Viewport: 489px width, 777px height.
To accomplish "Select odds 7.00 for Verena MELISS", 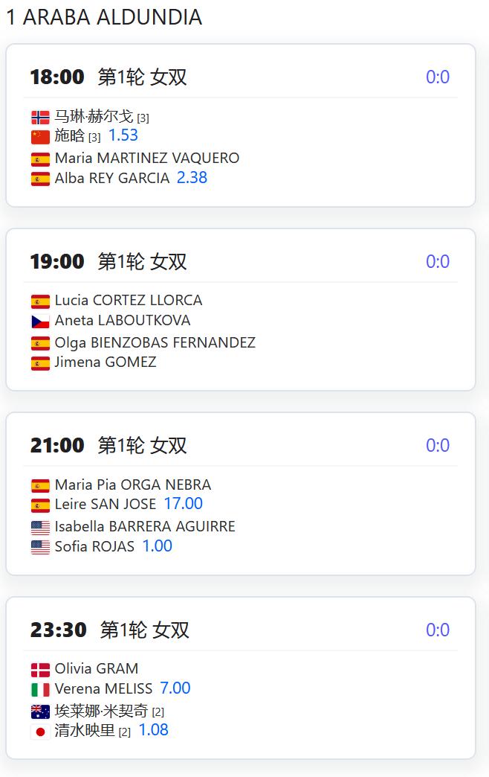I will tap(175, 688).
